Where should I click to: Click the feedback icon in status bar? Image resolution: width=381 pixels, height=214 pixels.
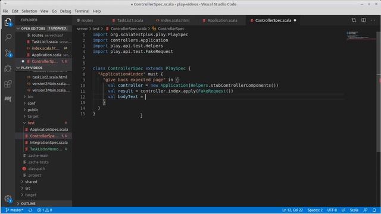365,210
